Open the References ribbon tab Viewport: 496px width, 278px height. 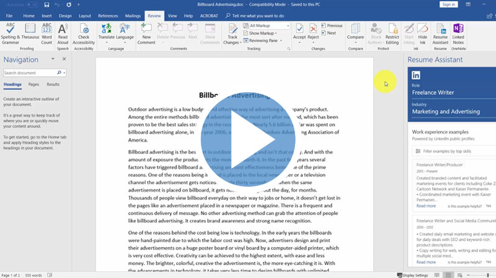coord(108,15)
